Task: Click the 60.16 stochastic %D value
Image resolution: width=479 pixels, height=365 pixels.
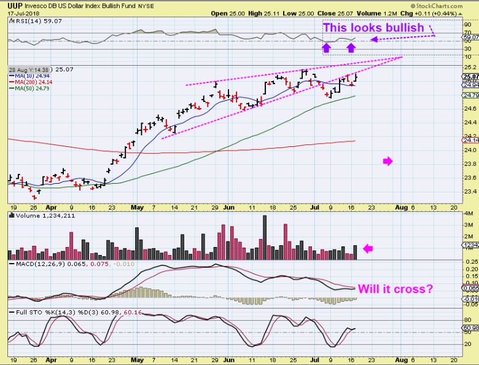Action: pos(133,312)
